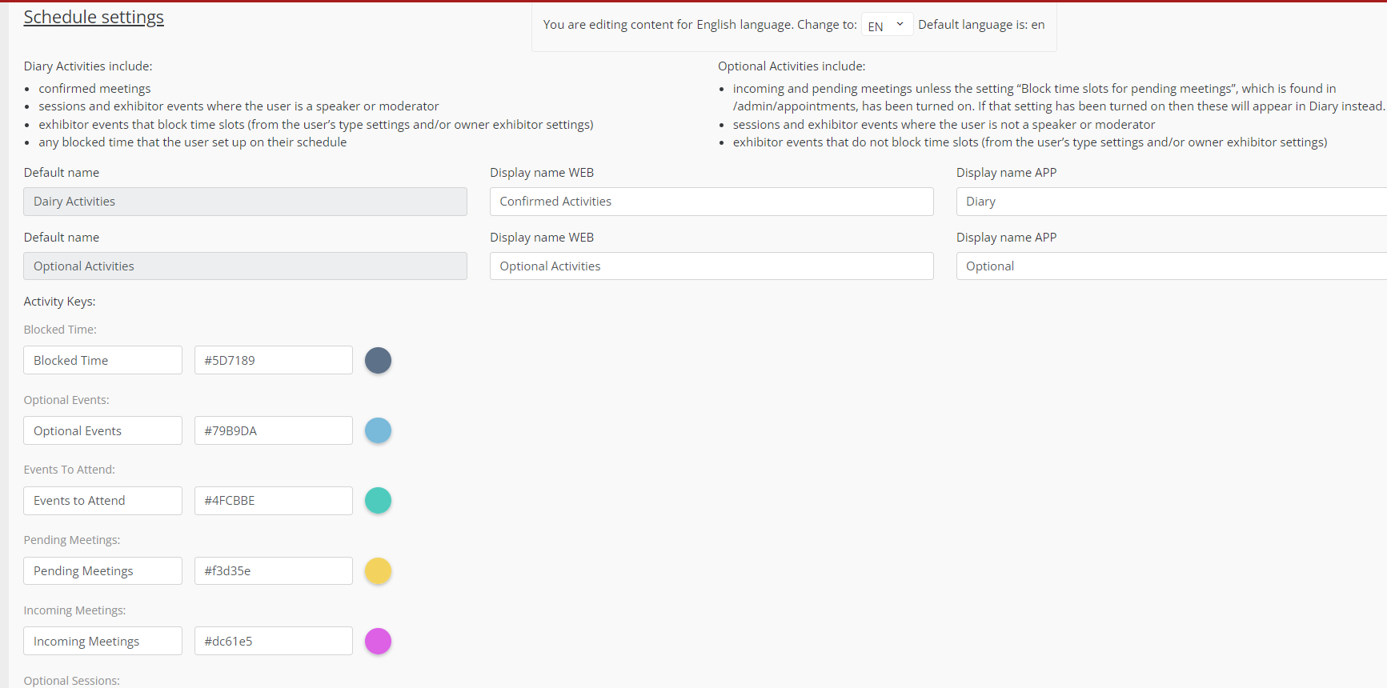The width and height of the screenshot is (1387, 688).
Task: Click the Optional Activities web display name field
Action: [x=711, y=266]
